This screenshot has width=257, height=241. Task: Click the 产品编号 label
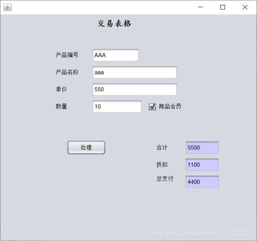(67, 55)
